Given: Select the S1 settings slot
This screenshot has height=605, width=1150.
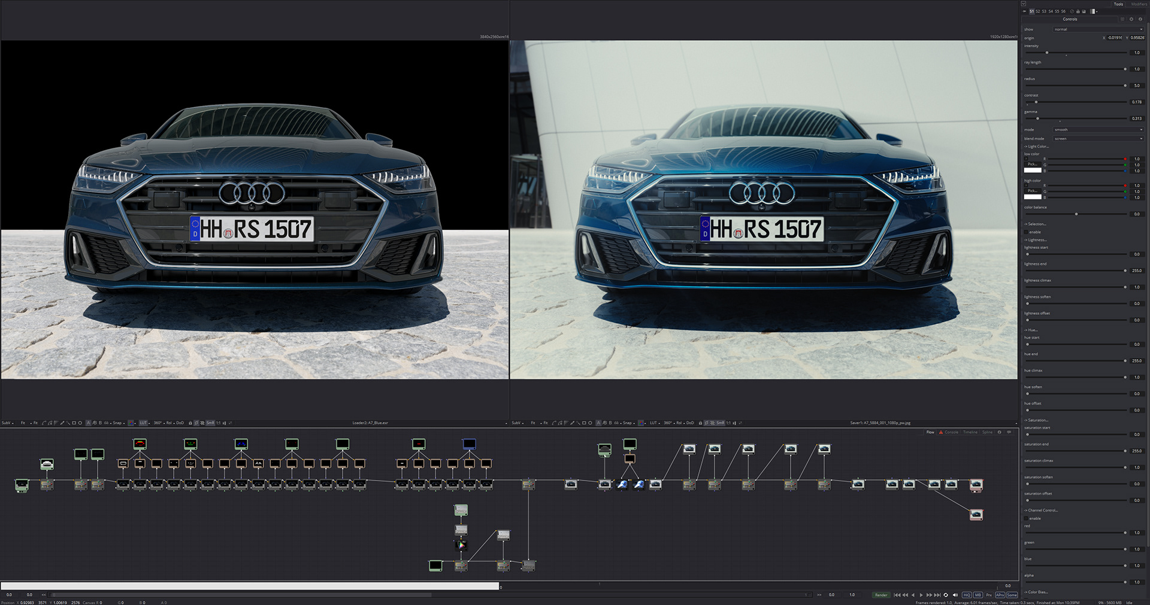Looking at the screenshot, I should pyautogui.click(x=1032, y=11).
